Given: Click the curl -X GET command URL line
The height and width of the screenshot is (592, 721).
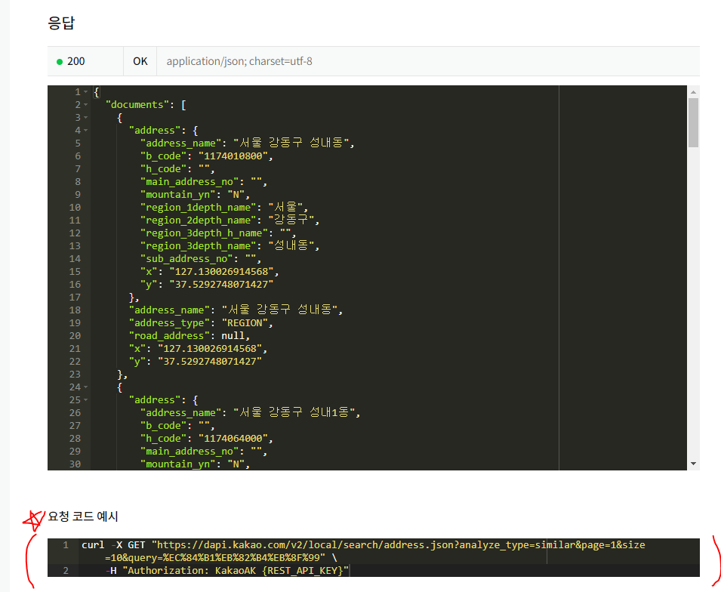Looking at the screenshot, I should click(x=363, y=545).
